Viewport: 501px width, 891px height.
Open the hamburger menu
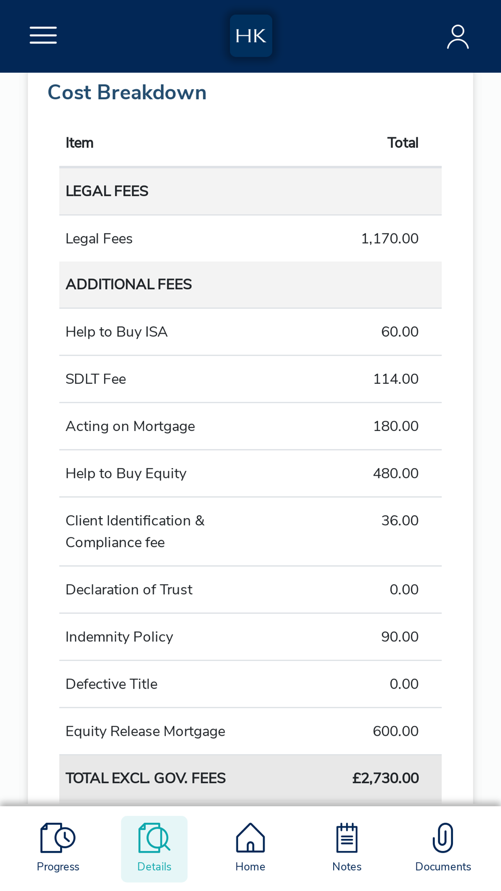click(x=43, y=36)
